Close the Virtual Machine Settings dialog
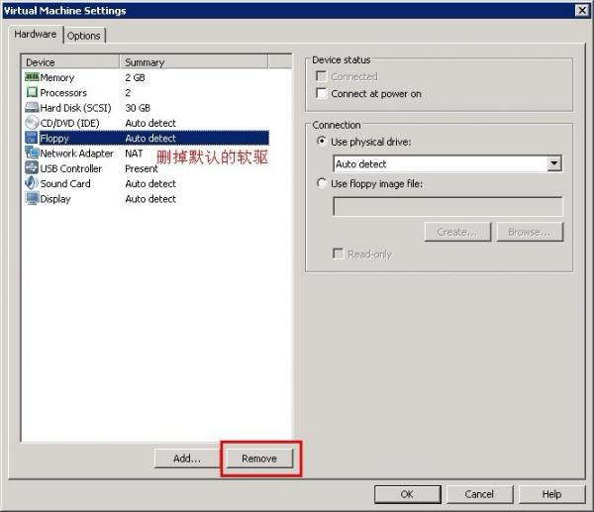Image resolution: width=594 pixels, height=512 pixels. 582,10
